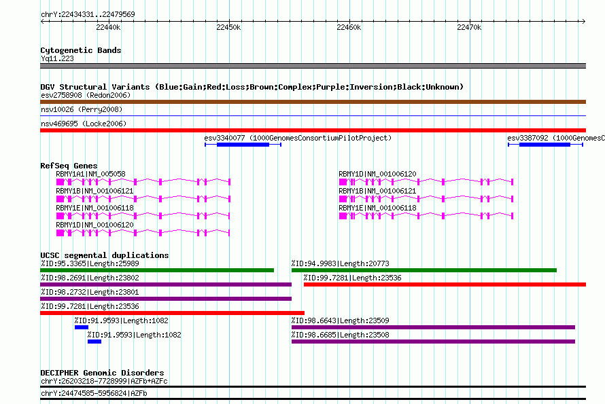The image size is (605, 404).
Task: Select purple bar under %ID:98.2732 label
Action: [x=166, y=299]
